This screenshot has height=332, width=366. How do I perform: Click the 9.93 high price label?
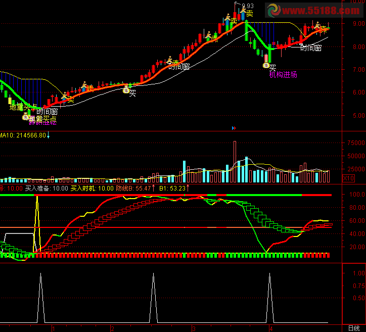click(248, 6)
